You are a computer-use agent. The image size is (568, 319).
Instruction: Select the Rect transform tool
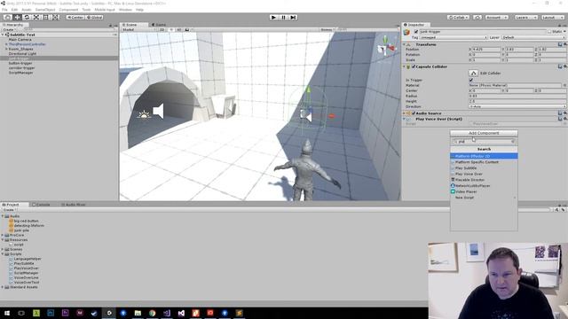pos(45,18)
